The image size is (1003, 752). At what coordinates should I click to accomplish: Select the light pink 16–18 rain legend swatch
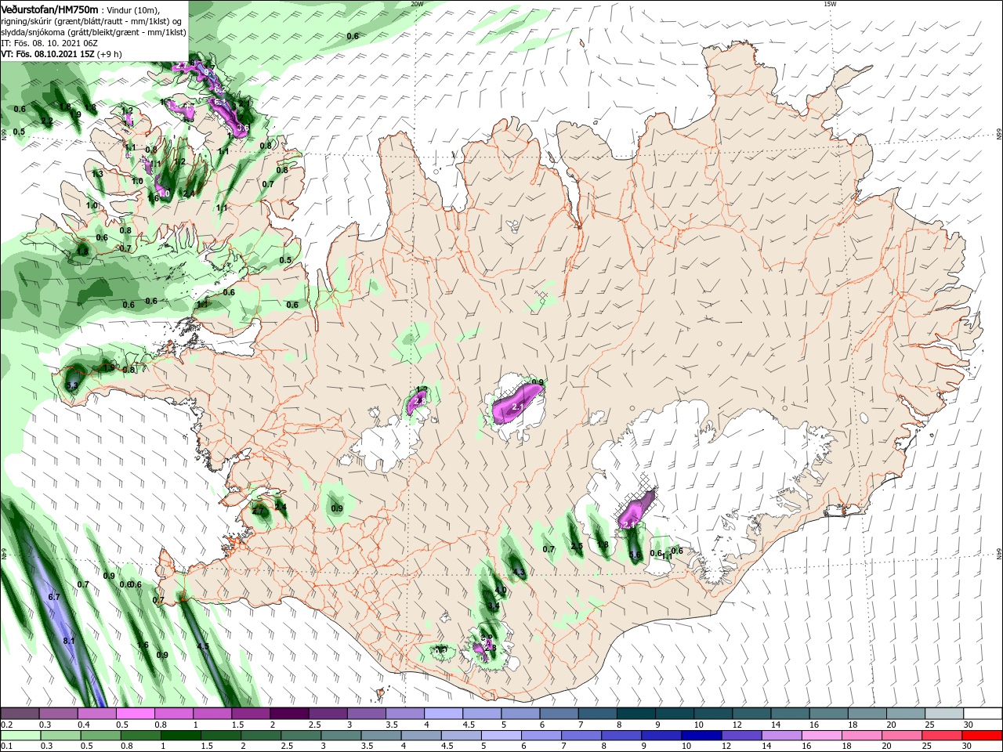822,736
